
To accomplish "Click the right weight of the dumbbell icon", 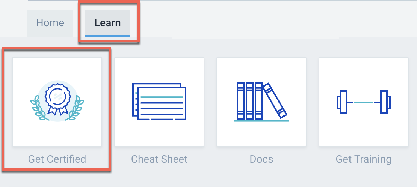I will (384, 102).
